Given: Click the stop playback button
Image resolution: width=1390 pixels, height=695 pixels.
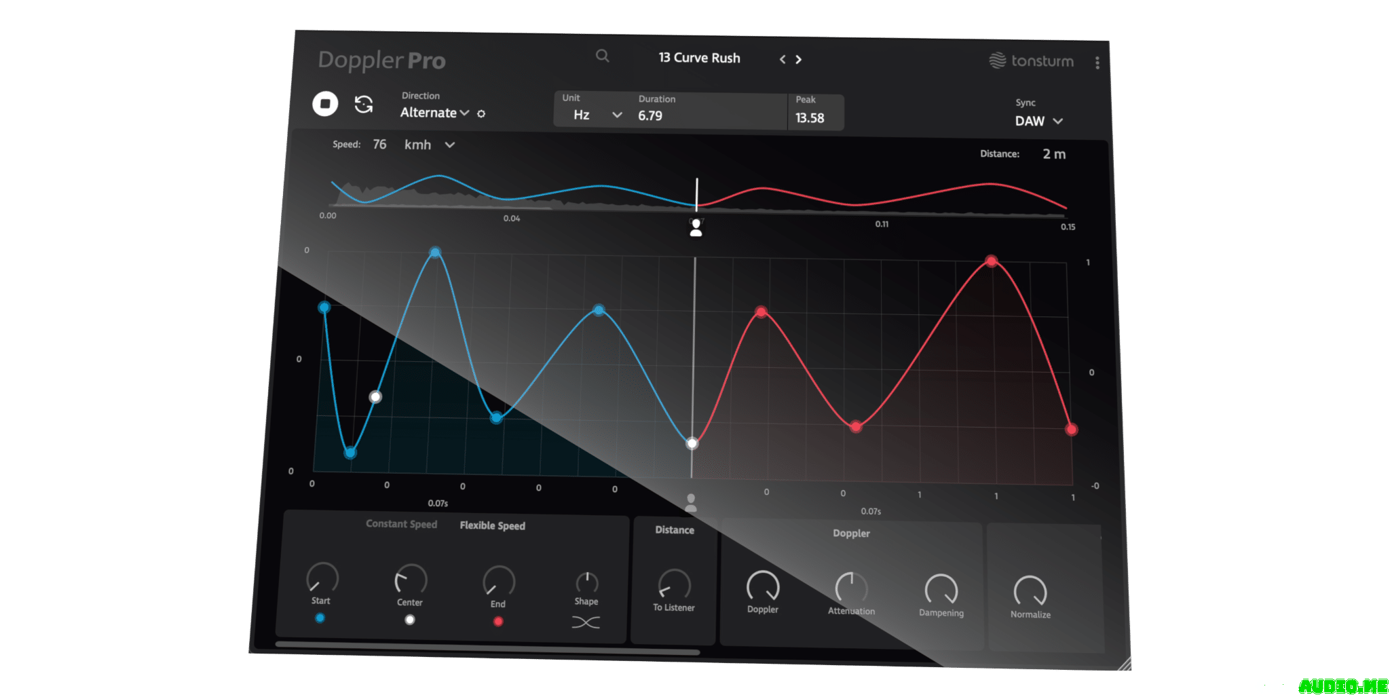Looking at the screenshot, I should tap(325, 104).
